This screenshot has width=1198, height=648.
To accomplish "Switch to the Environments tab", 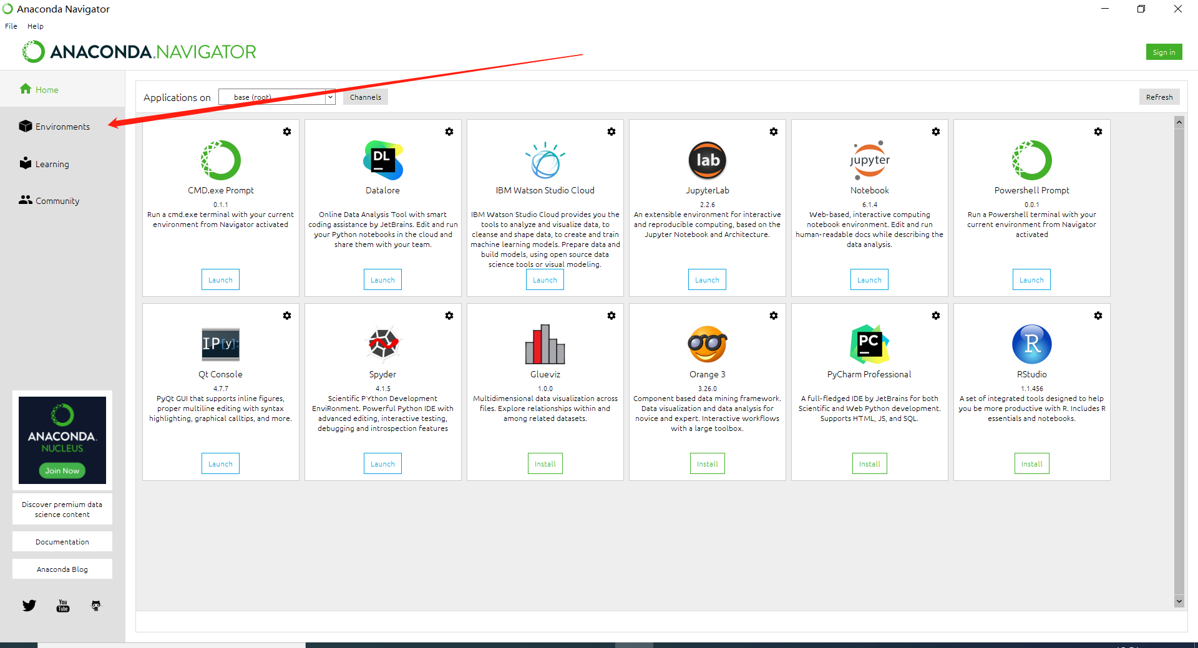I will 54,127.
